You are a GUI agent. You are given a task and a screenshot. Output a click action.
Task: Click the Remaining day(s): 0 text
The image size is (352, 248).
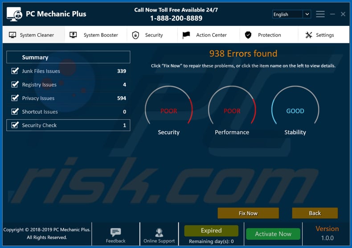point(211,241)
